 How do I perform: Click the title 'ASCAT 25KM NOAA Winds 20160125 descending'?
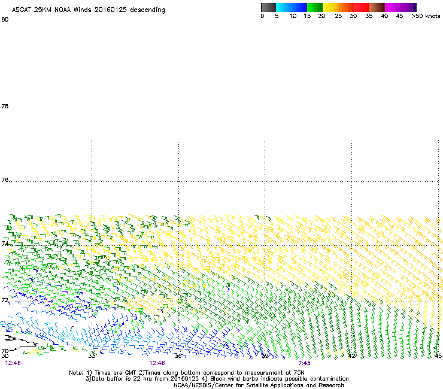pyautogui.click(x=88, y=10)
